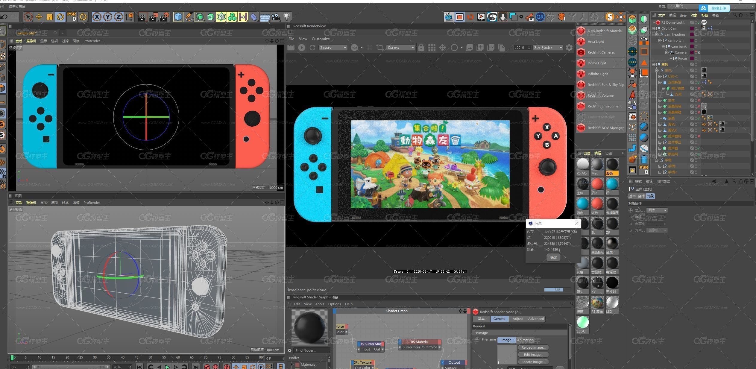The height and width of the screenshot is (369, 756).
Task: Select the Spline Pen tool
Action: click(x=189, y=17)
